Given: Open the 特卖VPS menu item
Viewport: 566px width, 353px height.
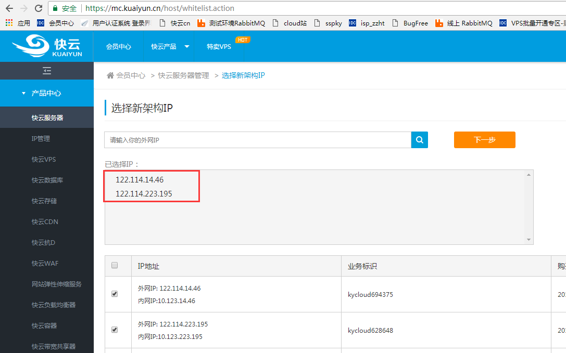Looking at the screenshot, I should (219, 46).
